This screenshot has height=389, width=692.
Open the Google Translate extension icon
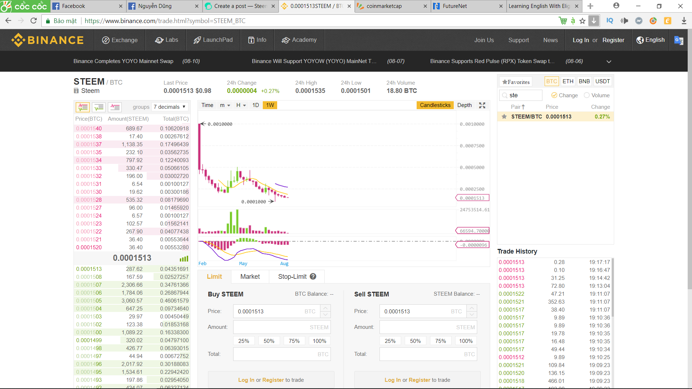(x=679, y=40)
